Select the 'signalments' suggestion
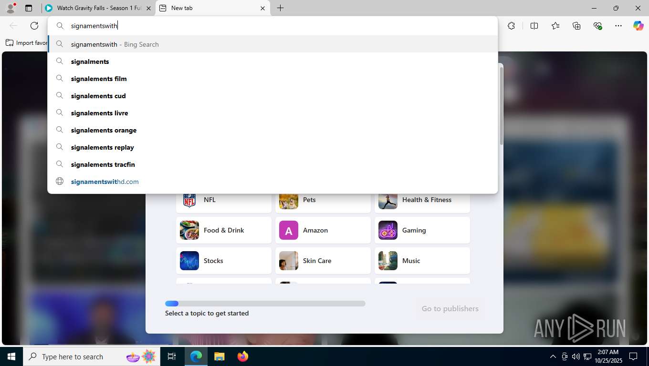Screen dimensions: 649x366 point(272,61)
